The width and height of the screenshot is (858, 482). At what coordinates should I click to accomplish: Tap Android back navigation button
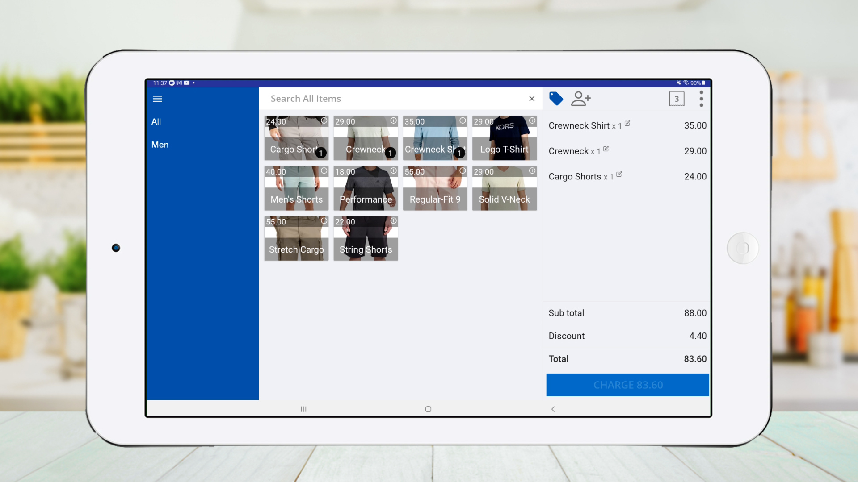point(553,409)
